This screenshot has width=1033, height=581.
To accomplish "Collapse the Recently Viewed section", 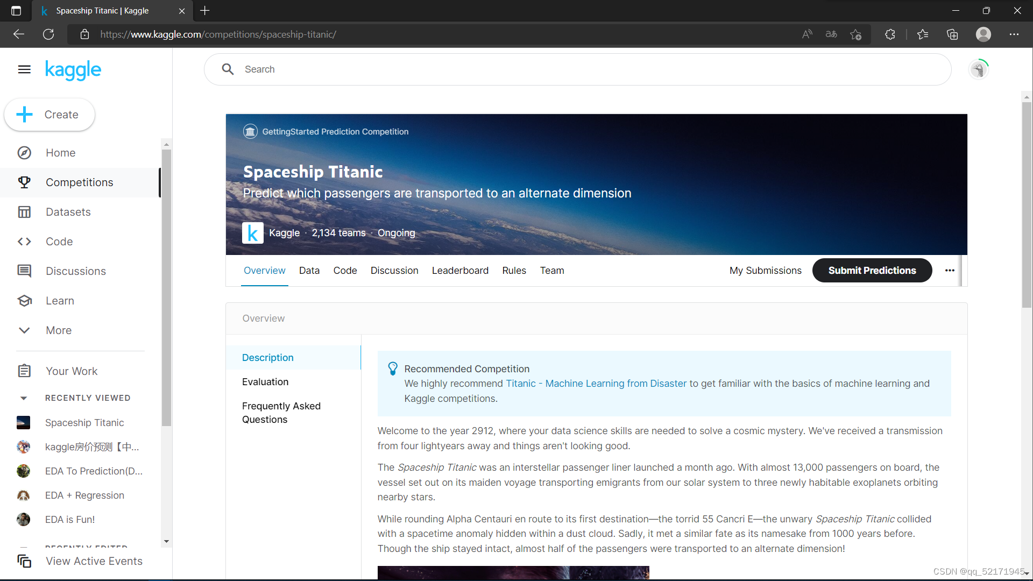I will point(24,398).
